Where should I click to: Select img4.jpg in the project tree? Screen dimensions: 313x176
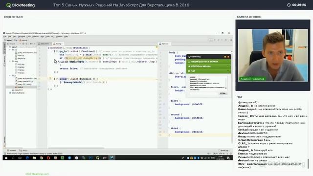tap(20, 73)
